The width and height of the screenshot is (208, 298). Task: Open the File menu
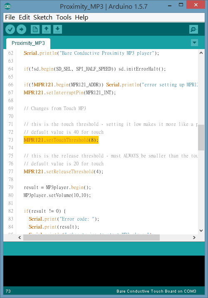tap(10, 17)
